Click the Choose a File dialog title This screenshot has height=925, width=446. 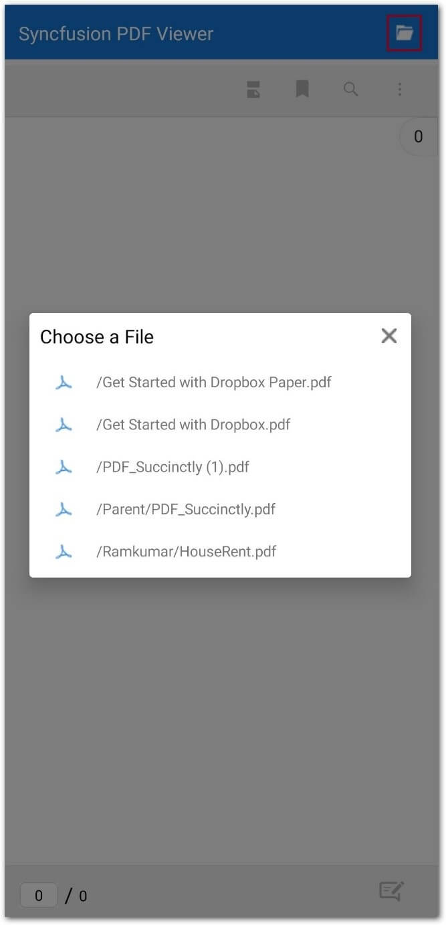[97, 336]
